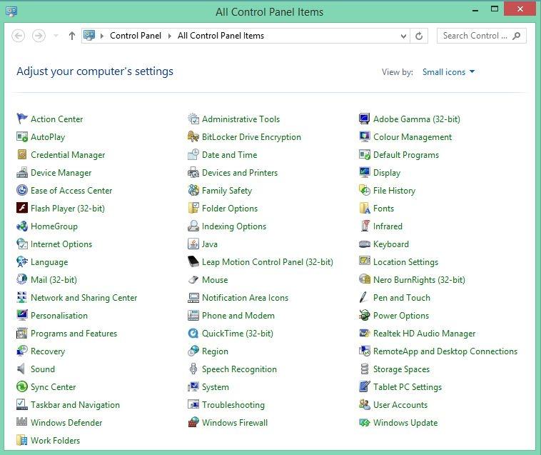
Task: Open RemoteApp and Desktop Connections link
Action: (445, 351)
